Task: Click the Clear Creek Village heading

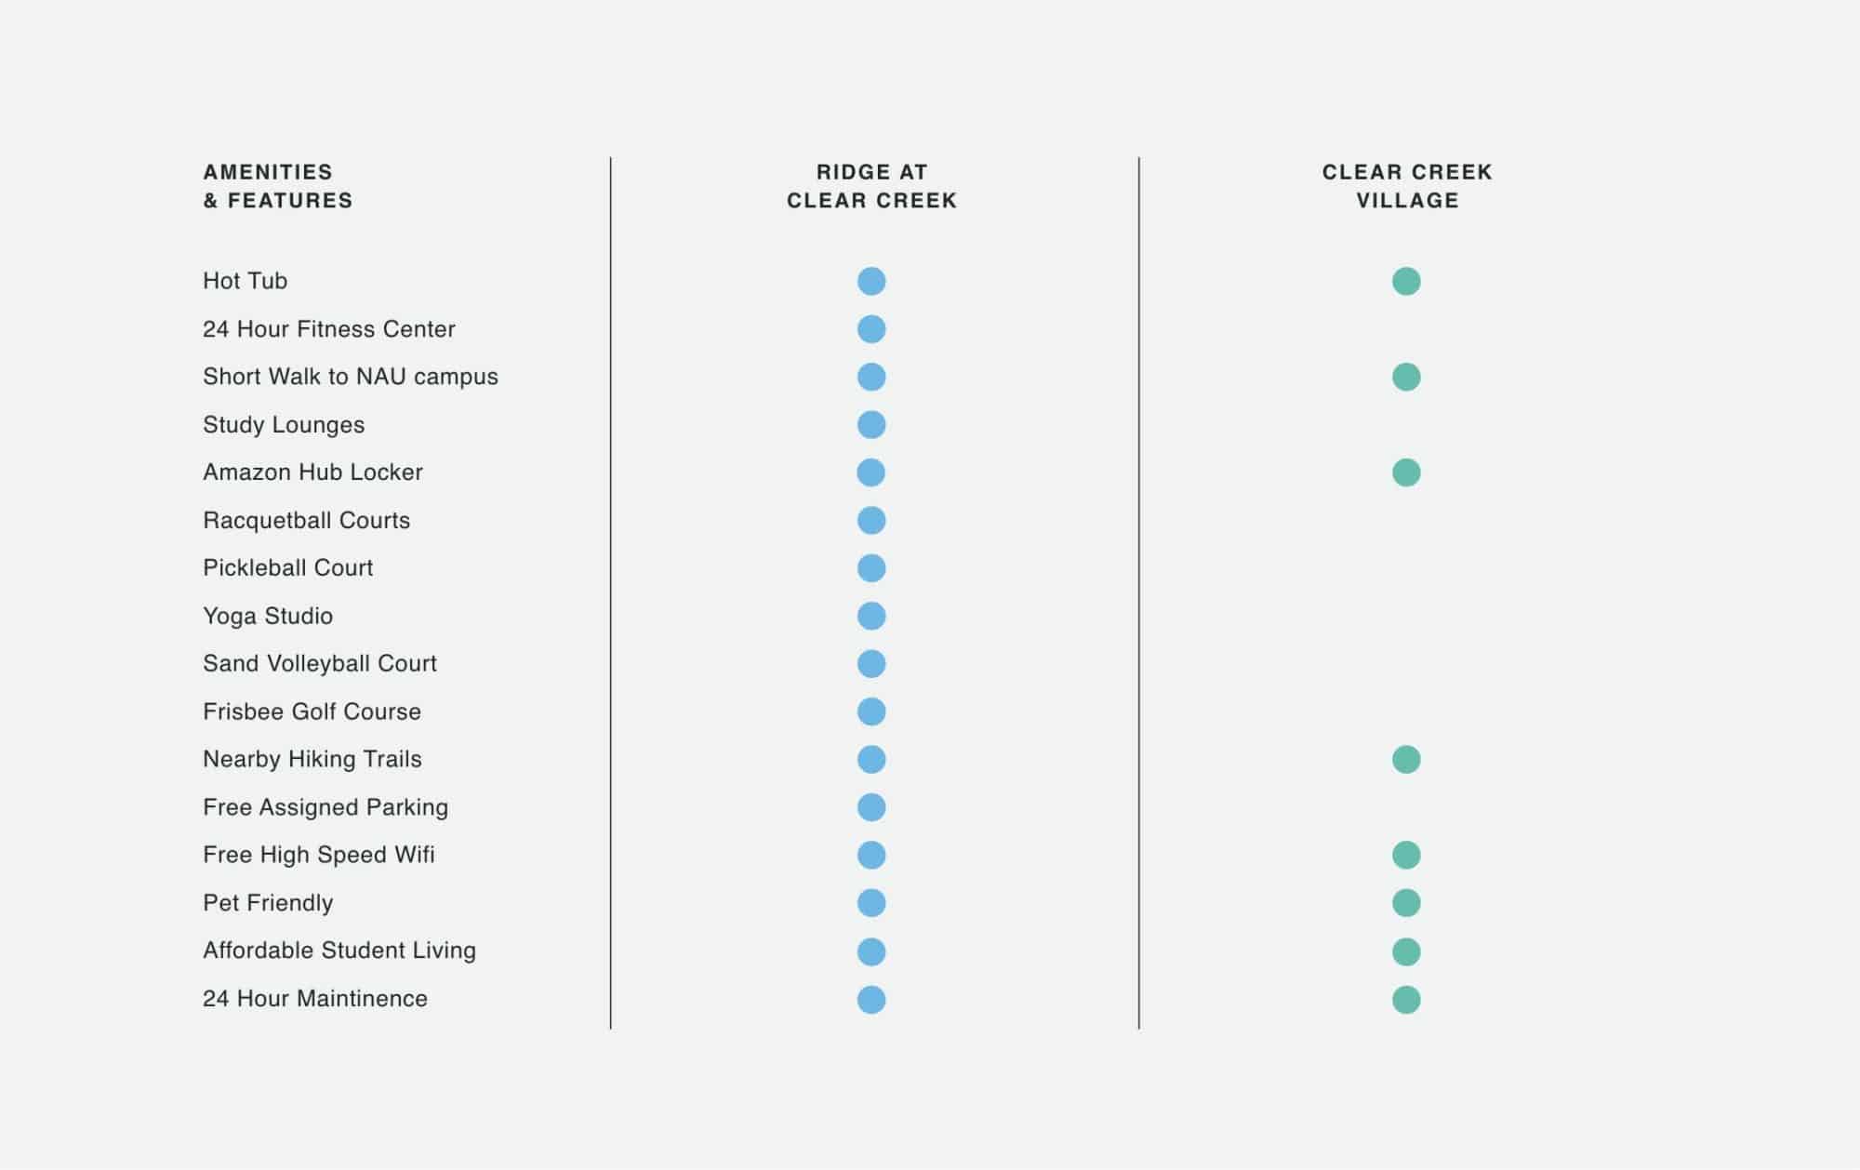Action: 1407,186
